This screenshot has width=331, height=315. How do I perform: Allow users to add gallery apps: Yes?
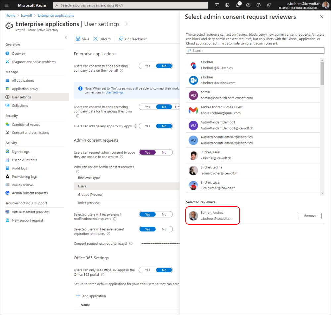pos(147,126)
